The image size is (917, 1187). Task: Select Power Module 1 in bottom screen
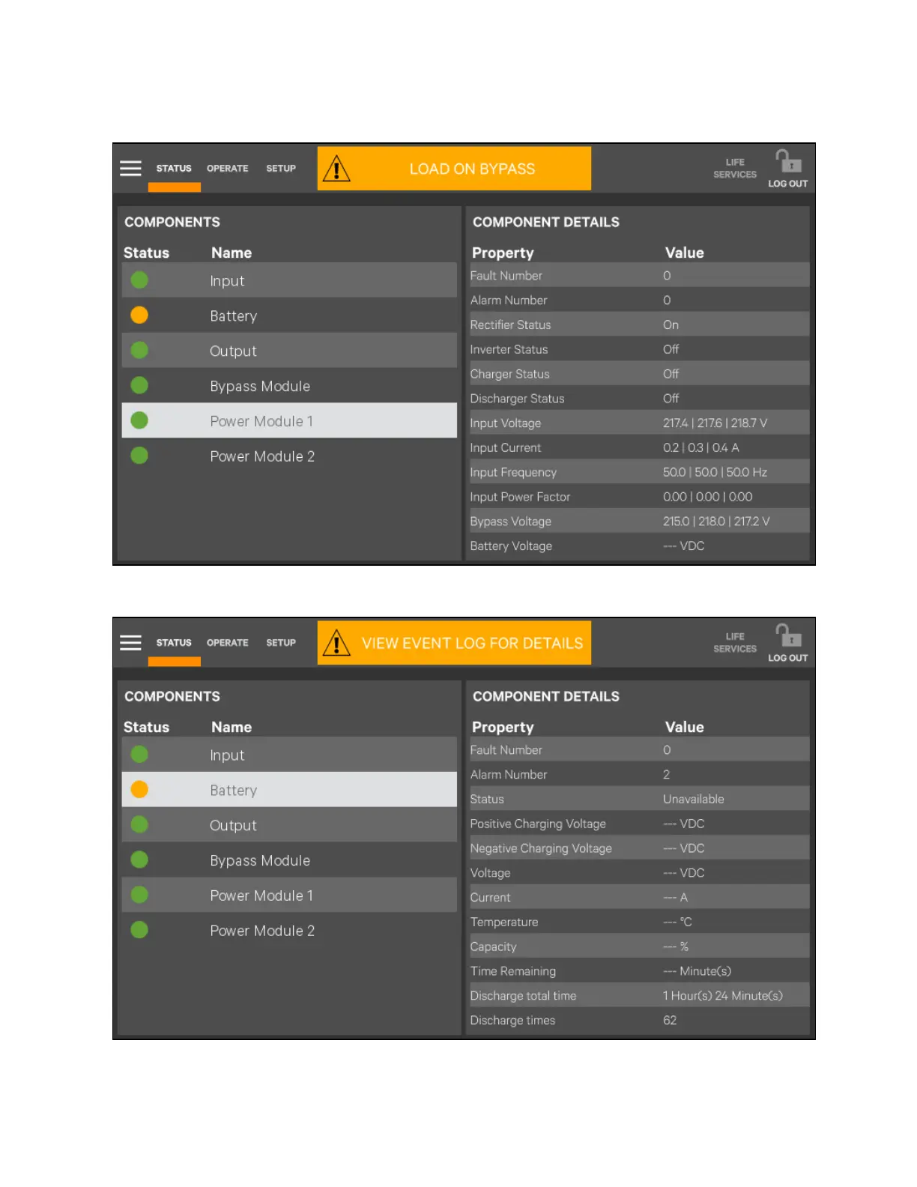tap(289, 895)
